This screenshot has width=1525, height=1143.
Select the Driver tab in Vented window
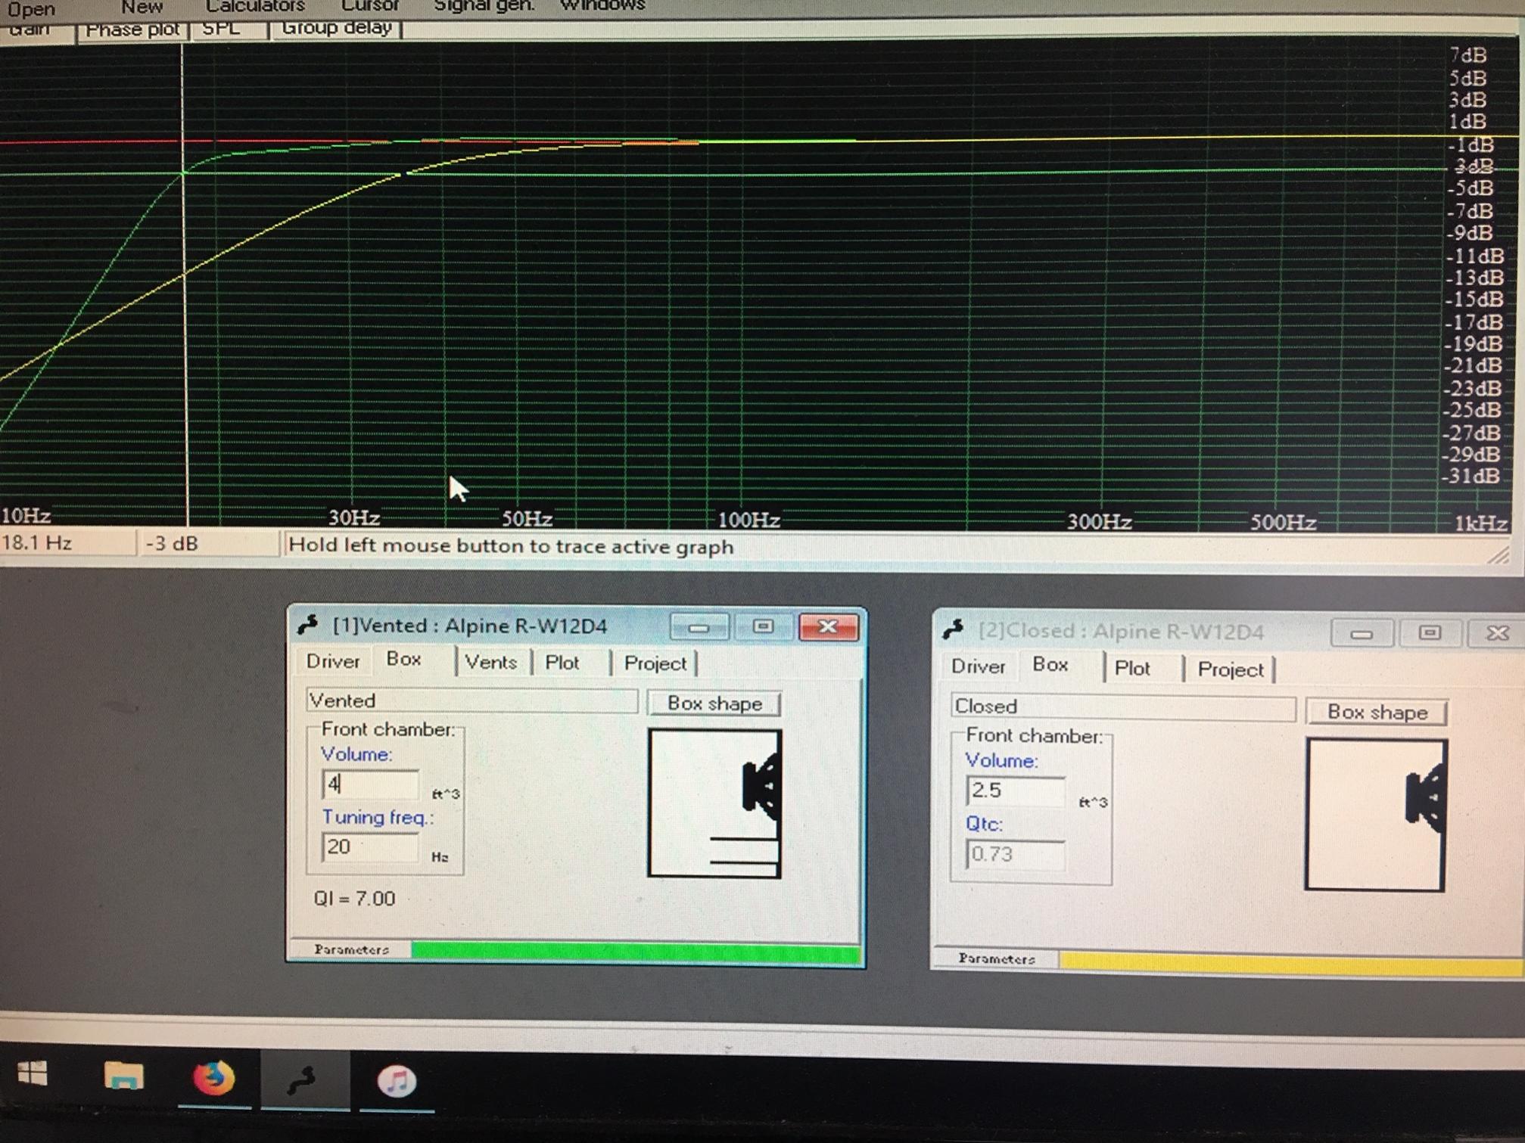332,661
